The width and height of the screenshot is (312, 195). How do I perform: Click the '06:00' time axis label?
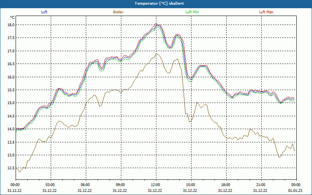pyautogui.click(x=86, y=185)
